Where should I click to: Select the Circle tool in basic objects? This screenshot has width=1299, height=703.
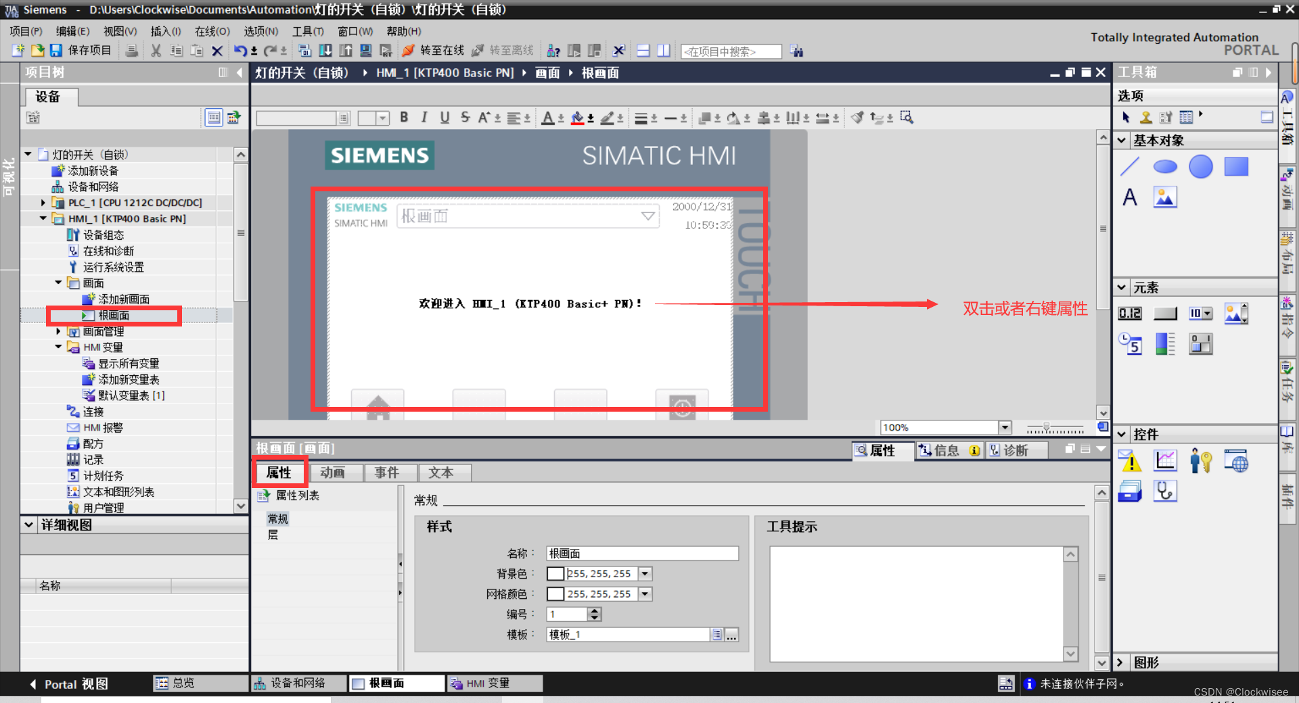click(1201, 166)
